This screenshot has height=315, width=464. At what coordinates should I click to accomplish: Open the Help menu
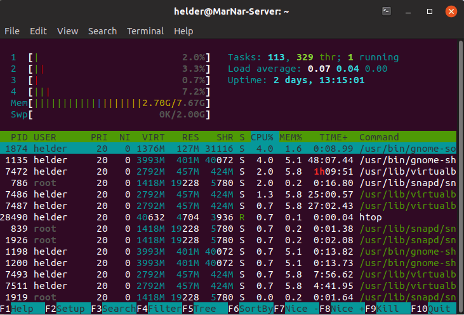tap(183, 31)
